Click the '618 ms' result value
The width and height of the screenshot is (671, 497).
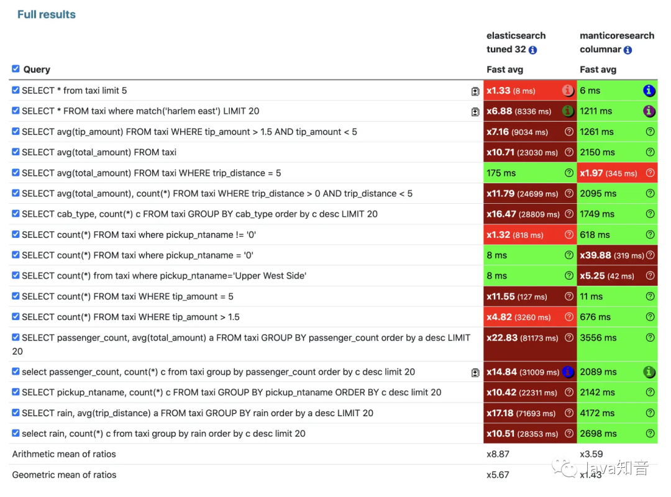click(x=595, y=235)
